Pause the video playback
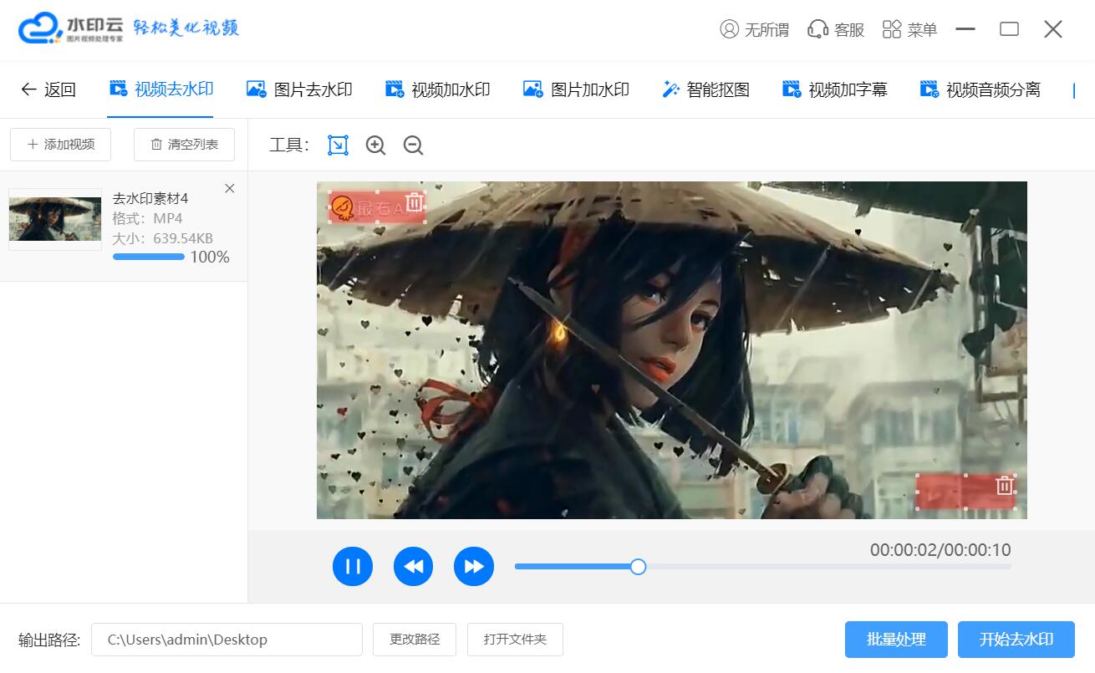This screenshot has width=1095, height=673. pos(353,566)
